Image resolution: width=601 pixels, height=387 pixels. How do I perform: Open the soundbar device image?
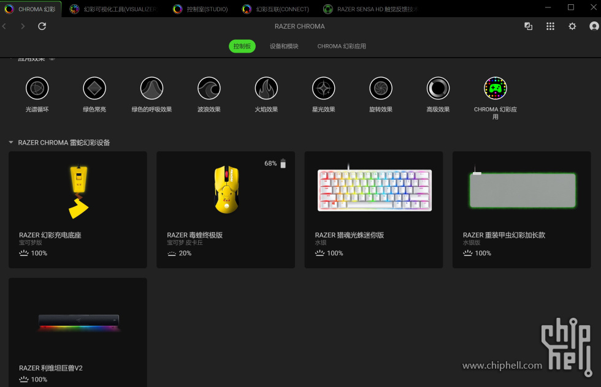[x=78, y=322]
